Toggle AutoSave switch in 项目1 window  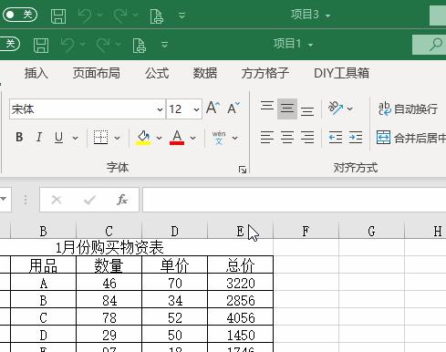(x=10, y=44)
